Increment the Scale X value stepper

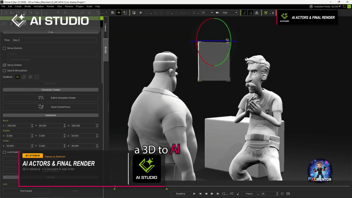tap(32, 145)
